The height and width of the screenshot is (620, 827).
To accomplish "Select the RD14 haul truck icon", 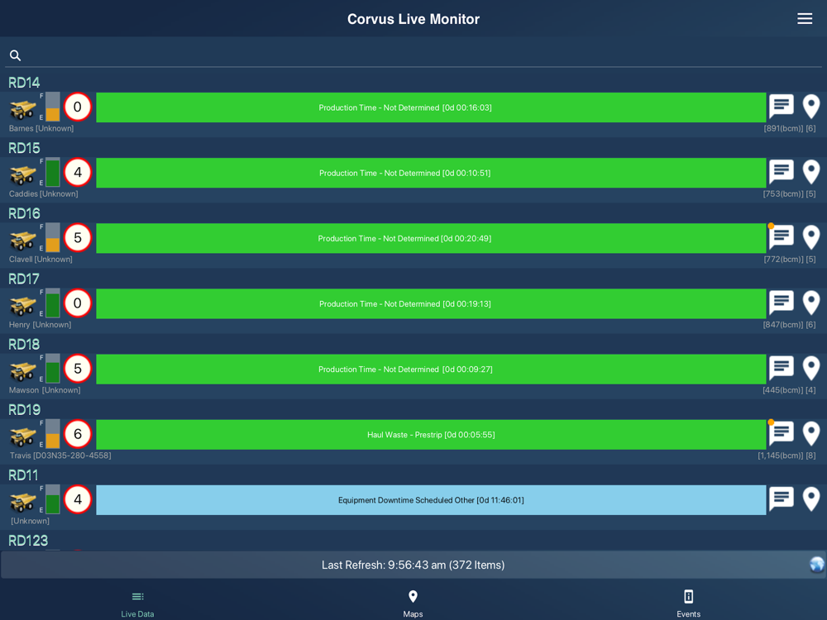I will [22, 109].
